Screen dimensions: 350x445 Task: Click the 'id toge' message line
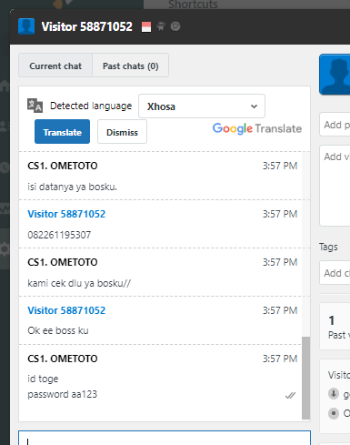click(x=43, y=379)
